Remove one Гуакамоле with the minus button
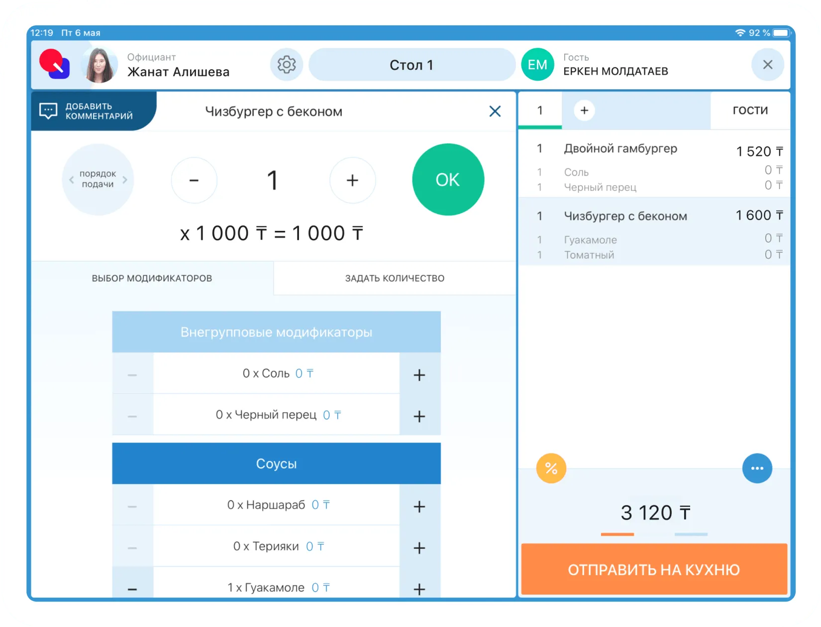The height and width of the screenshot is (627, 821). (x=132, y=589)
